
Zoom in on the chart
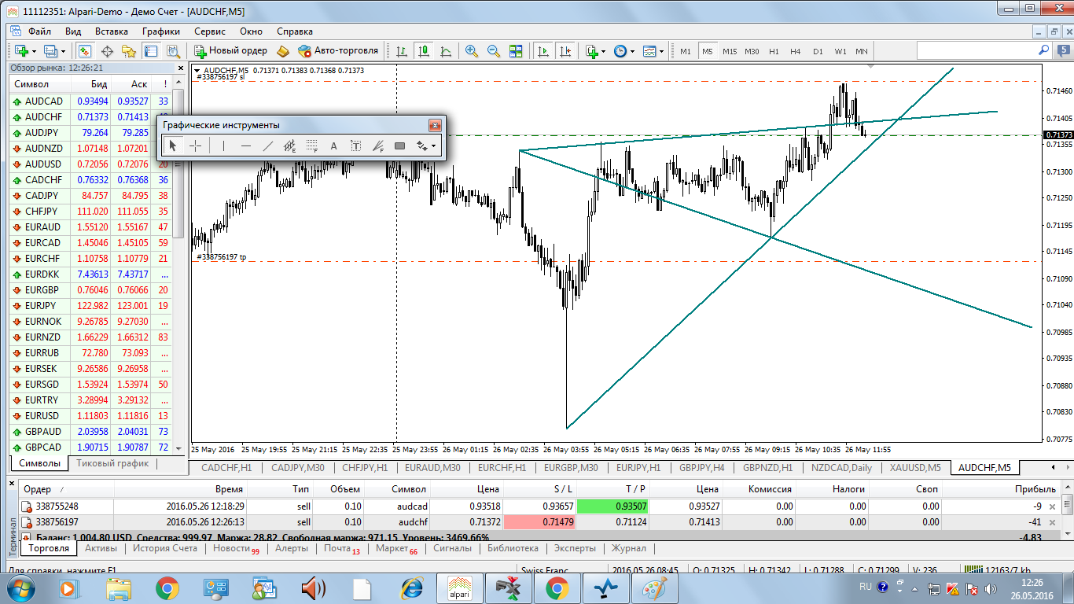472,50
